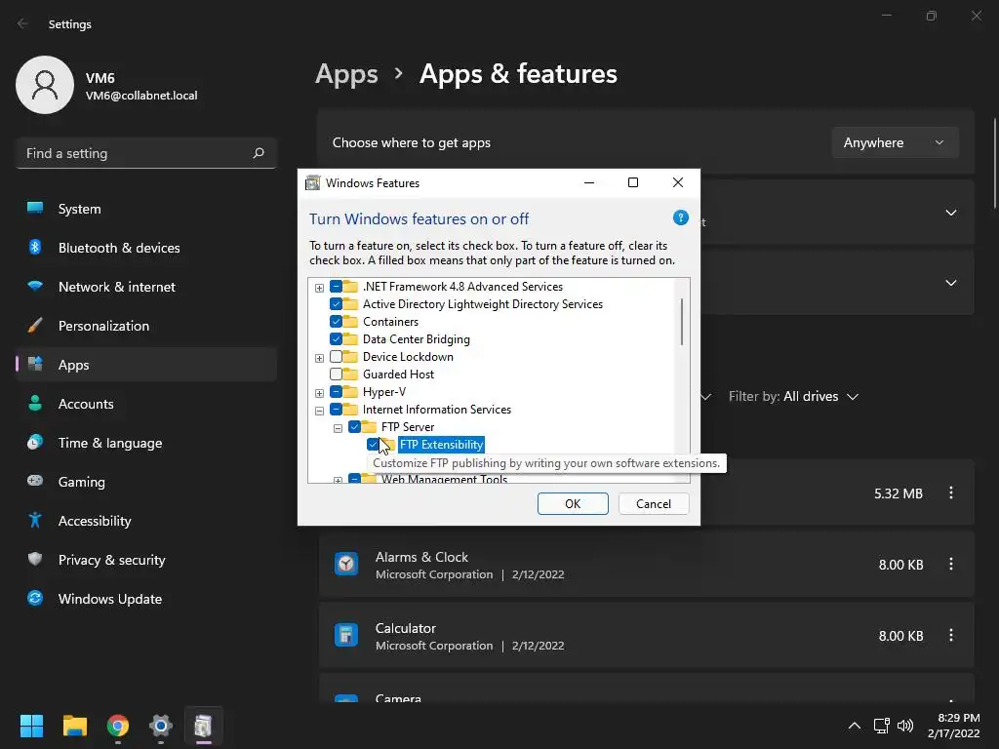Collapse the FTP Server tree node
Screen dimensions: 999x749
pyautogui.click(x=338, y=428)
